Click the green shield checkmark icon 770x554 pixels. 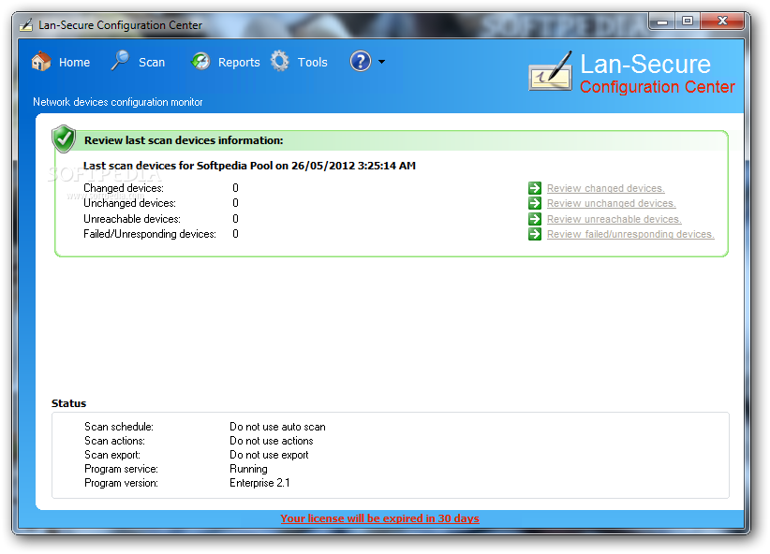coord(64,138)
